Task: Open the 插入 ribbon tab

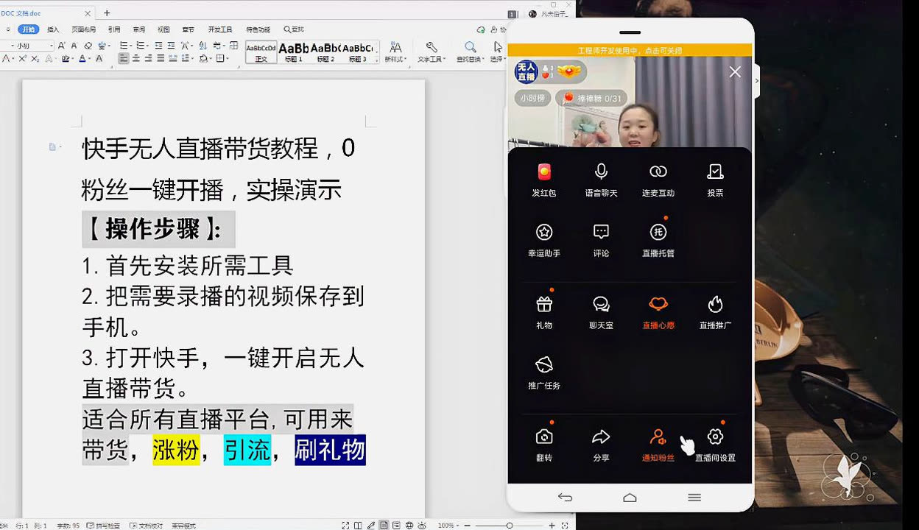Action: pos(53,29)
